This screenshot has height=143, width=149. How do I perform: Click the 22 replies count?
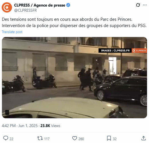[11, 139]
